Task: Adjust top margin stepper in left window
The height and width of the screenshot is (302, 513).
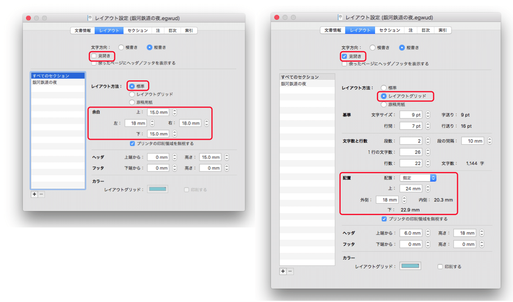Action: (175, 112)
